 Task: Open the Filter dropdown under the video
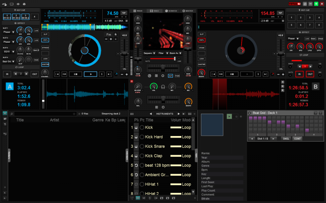(163, 53)
